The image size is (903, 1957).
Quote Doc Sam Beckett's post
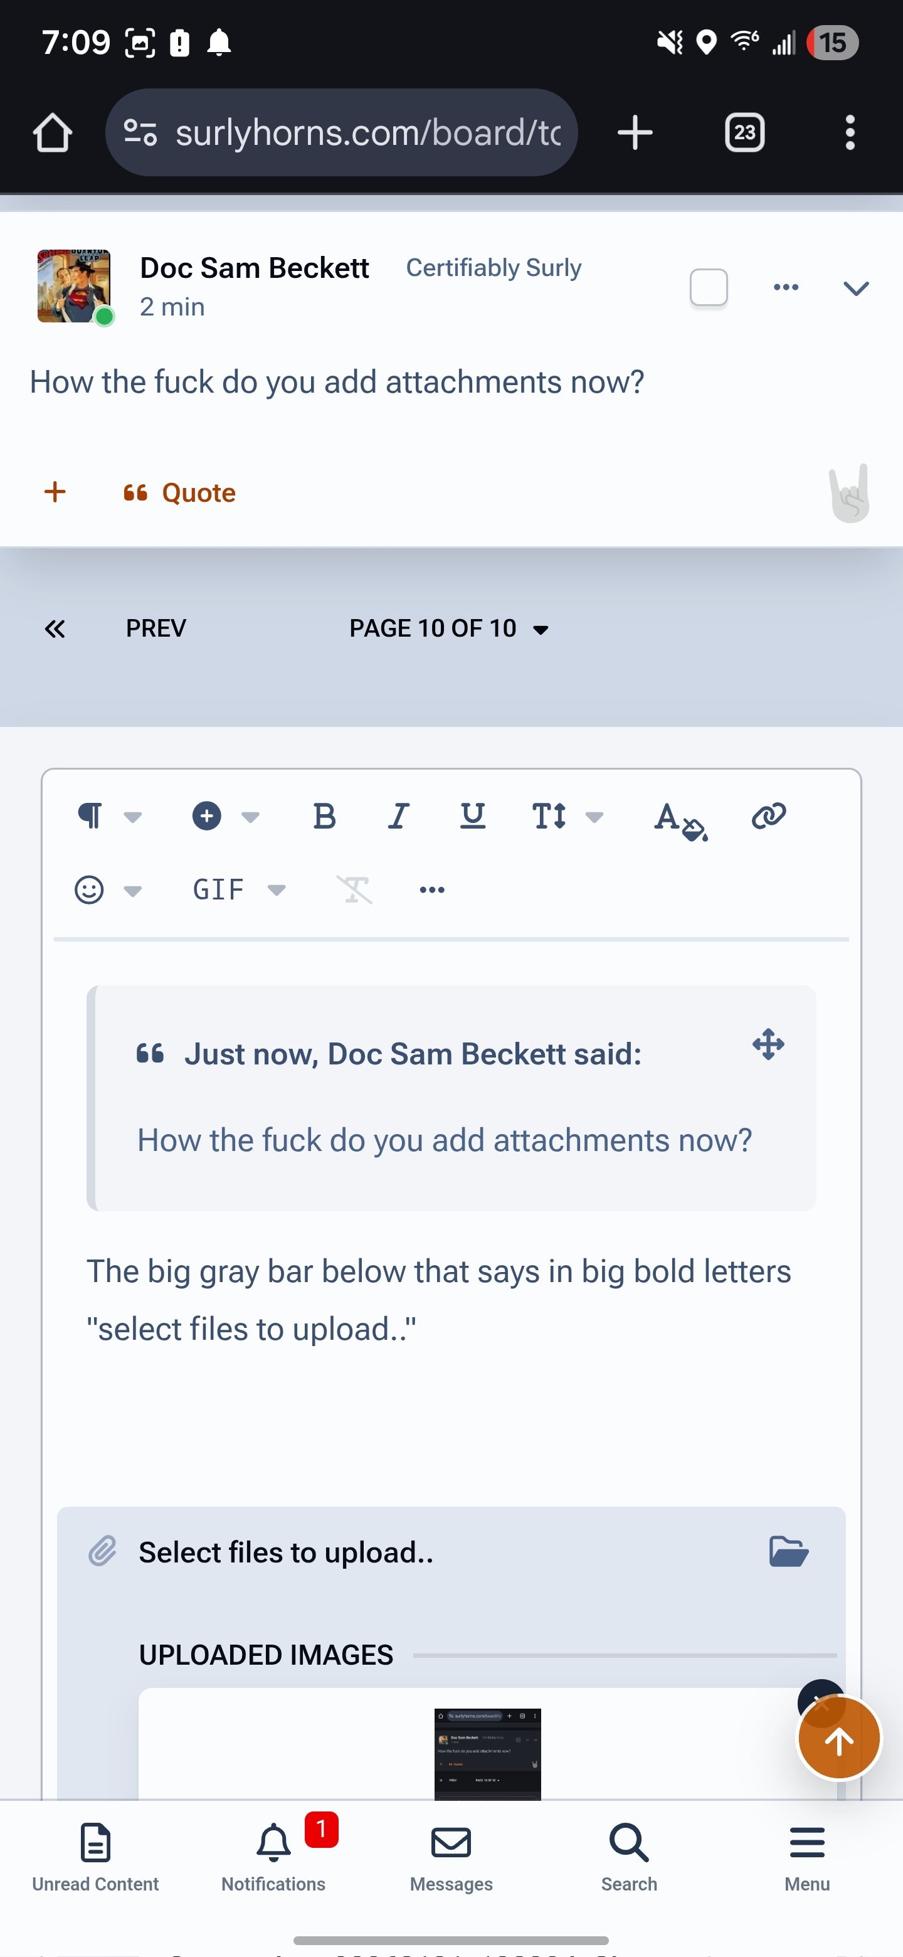tap(180, 493)
